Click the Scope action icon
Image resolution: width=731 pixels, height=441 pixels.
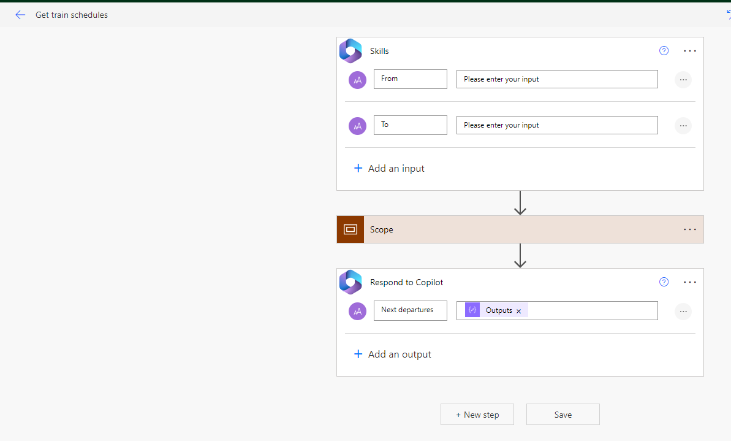pos(350,229)
